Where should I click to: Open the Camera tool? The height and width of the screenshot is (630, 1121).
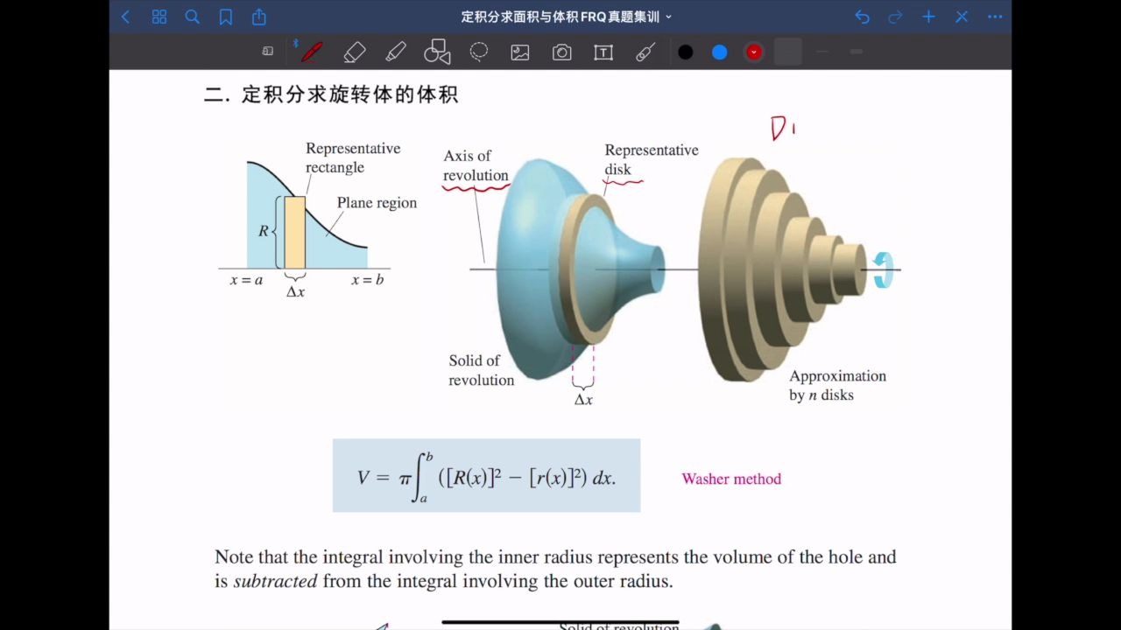(562, 52)
